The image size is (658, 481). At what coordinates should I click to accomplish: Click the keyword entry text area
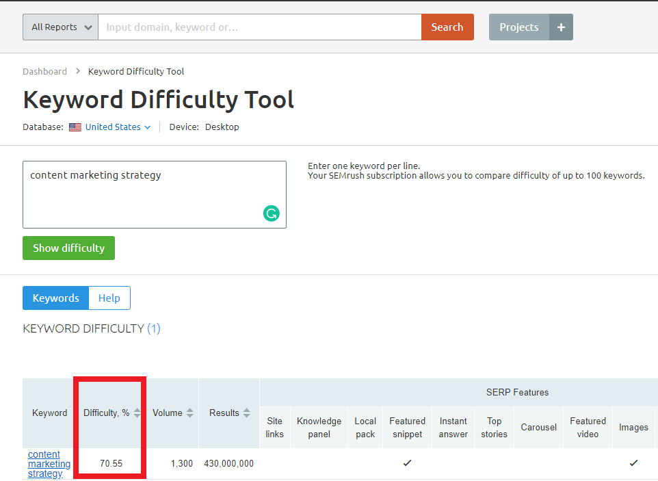pos(154,194)
